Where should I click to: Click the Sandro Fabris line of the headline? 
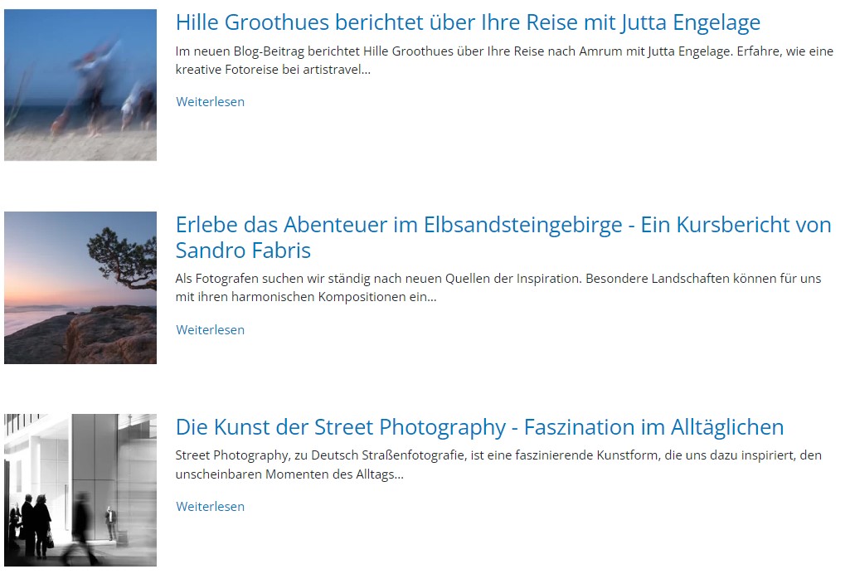click(244, 251)
